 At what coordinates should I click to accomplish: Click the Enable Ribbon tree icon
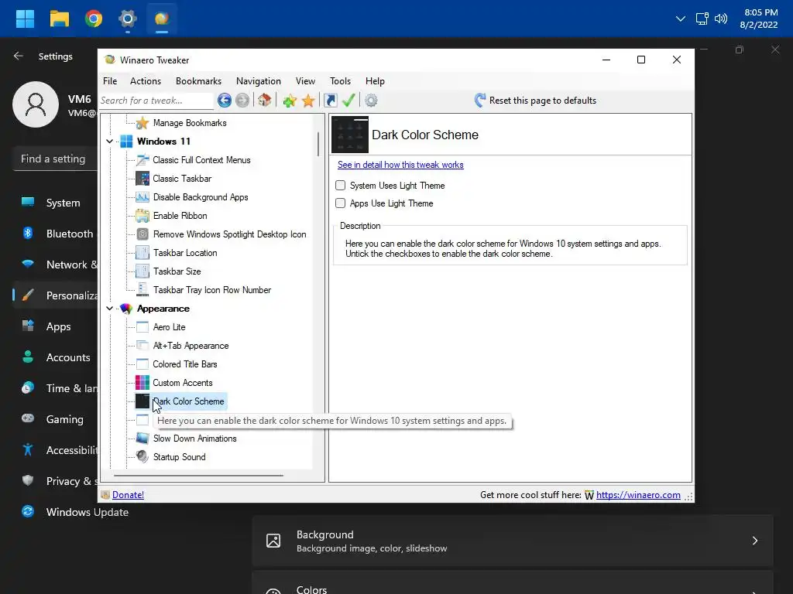[x=142, y=216]
